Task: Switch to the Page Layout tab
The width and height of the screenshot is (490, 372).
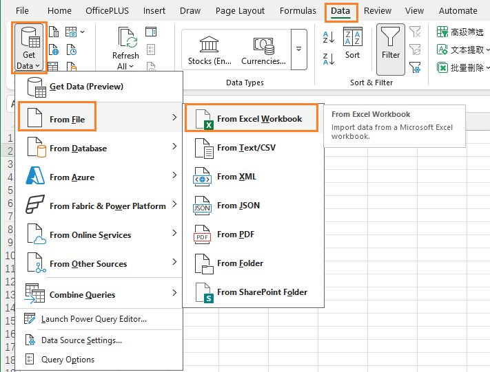Action: 240,11
